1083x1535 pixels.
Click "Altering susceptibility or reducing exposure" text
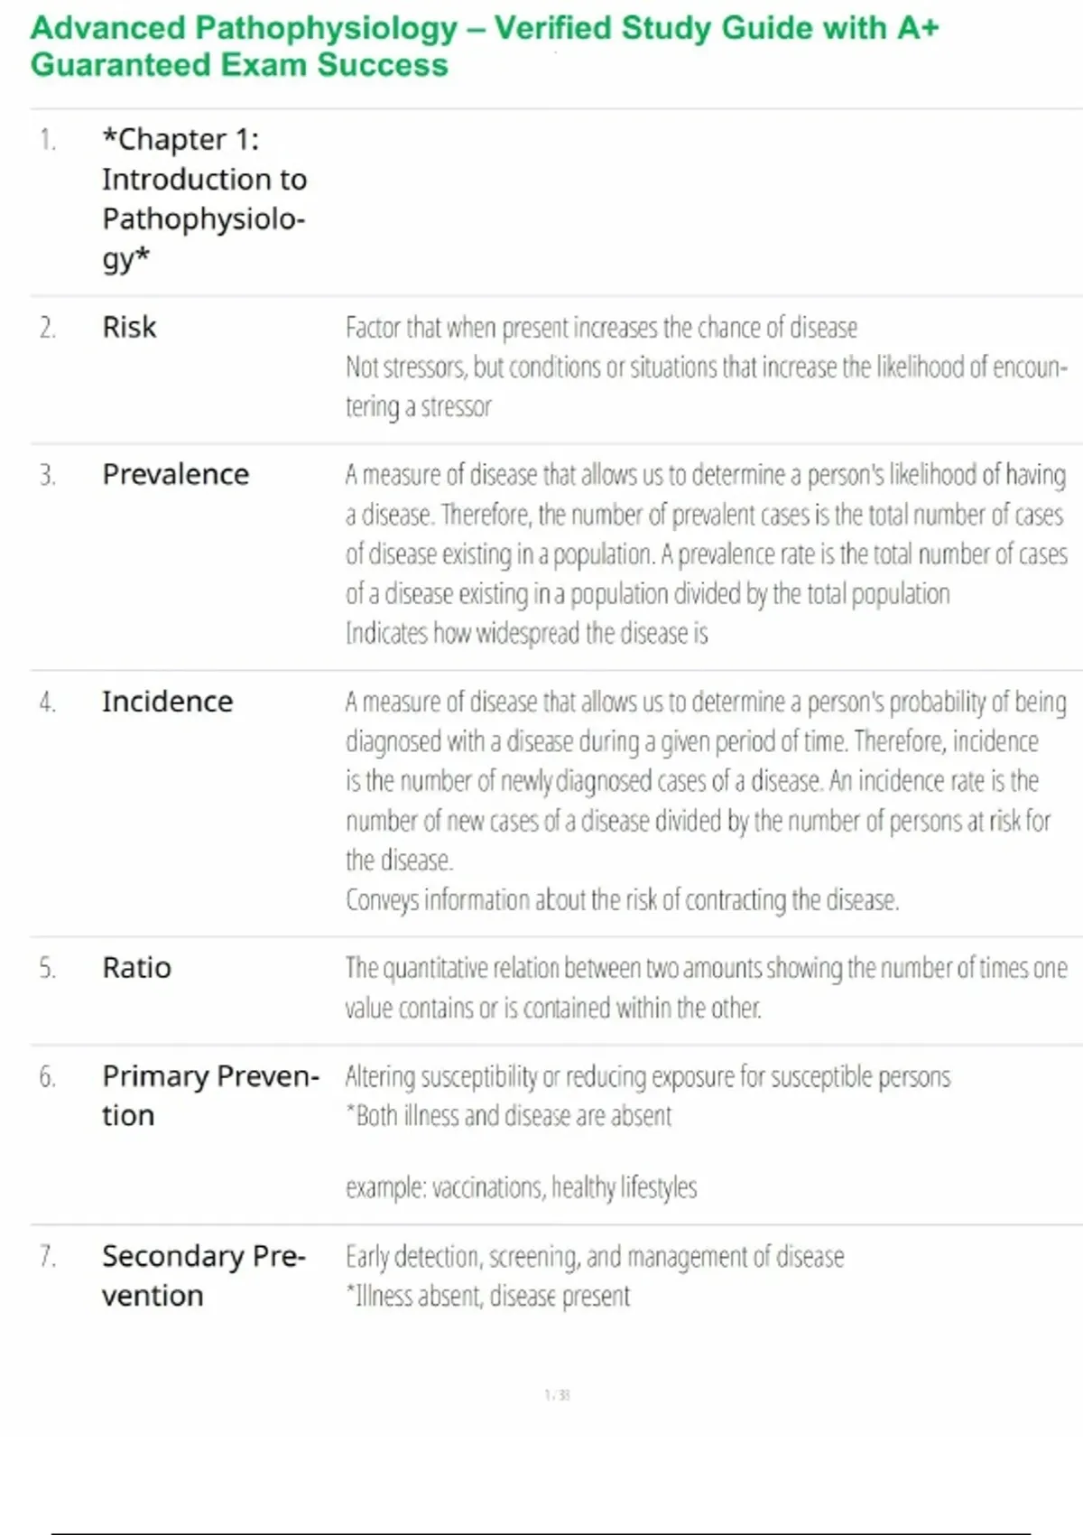[x=647, y=1076]
